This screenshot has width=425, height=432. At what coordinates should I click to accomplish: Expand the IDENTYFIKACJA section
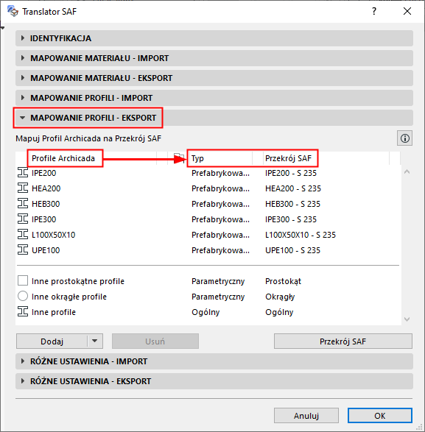(x=214, y=38)
